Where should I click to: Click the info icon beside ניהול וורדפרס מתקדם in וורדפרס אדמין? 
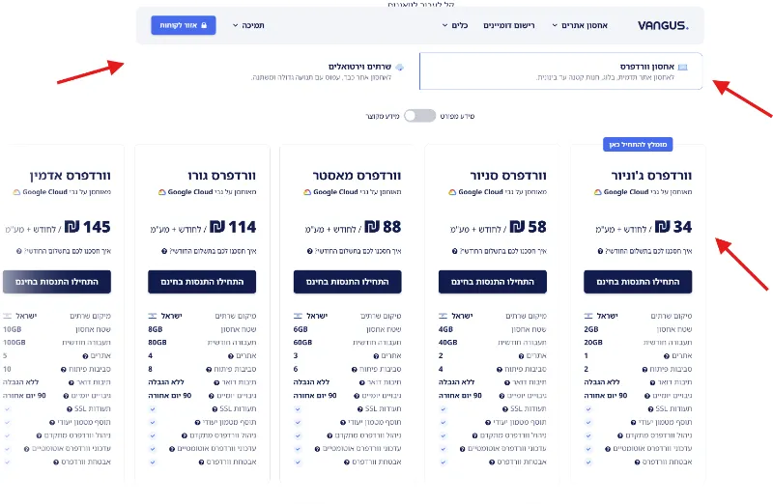click(x=39, y=436)
